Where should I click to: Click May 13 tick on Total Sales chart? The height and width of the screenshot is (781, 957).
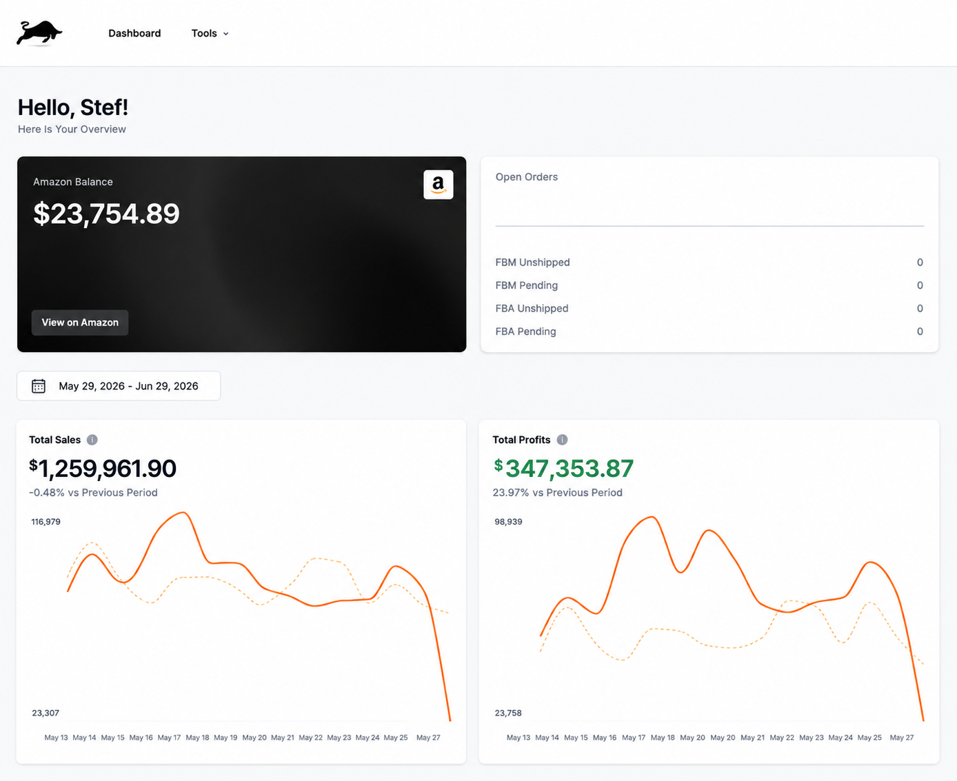[x=57, y=738]
